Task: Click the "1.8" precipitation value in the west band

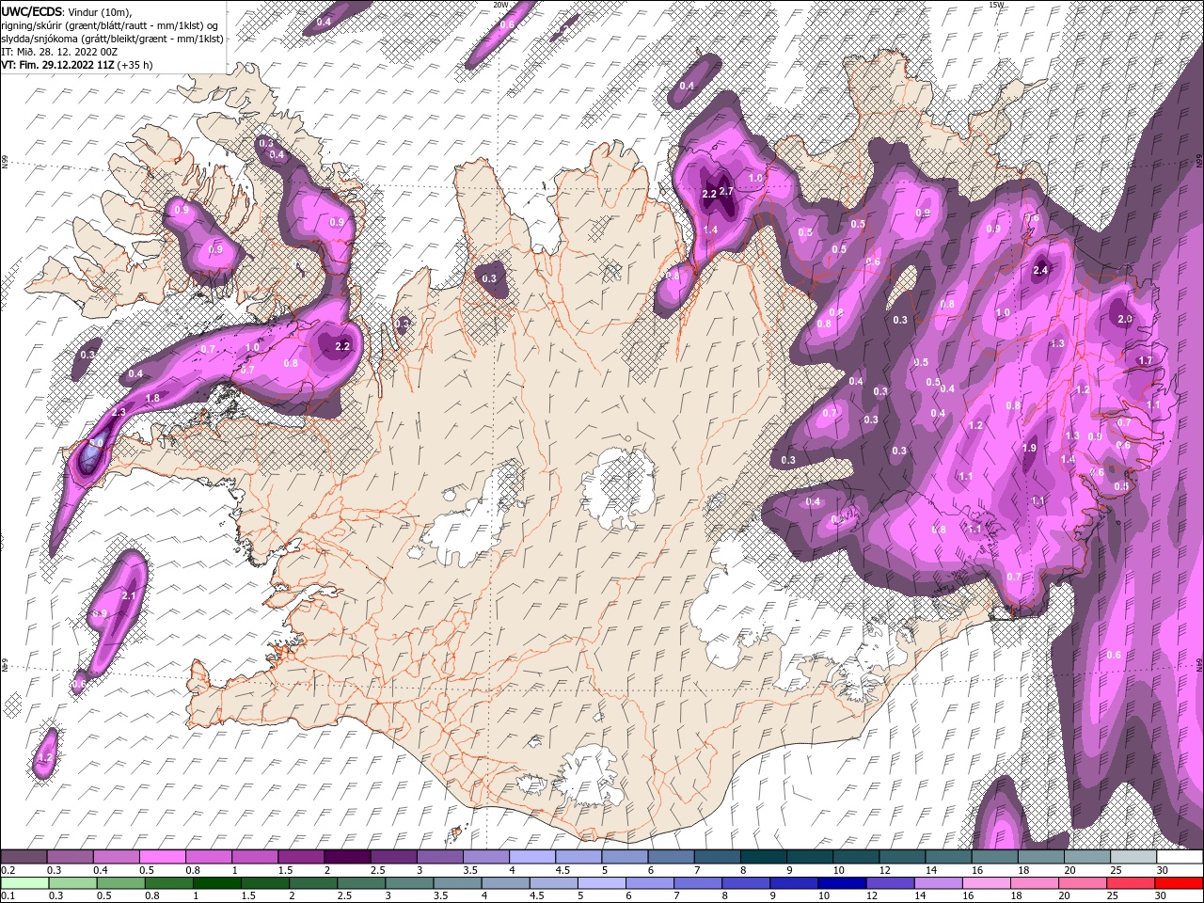Action: click(152, 399)
